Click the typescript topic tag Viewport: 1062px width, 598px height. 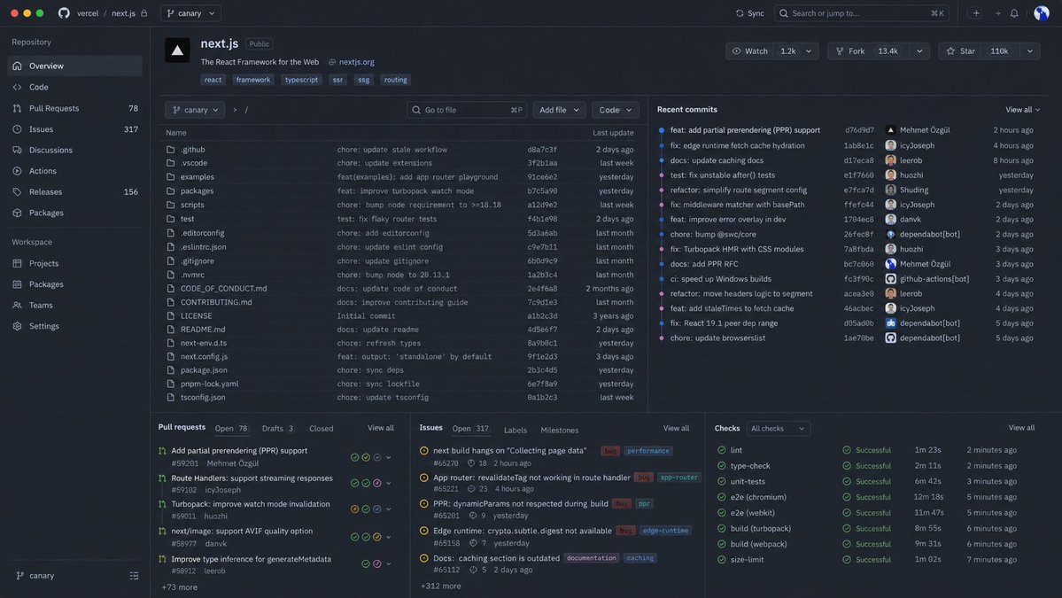[x=301, y=79]
